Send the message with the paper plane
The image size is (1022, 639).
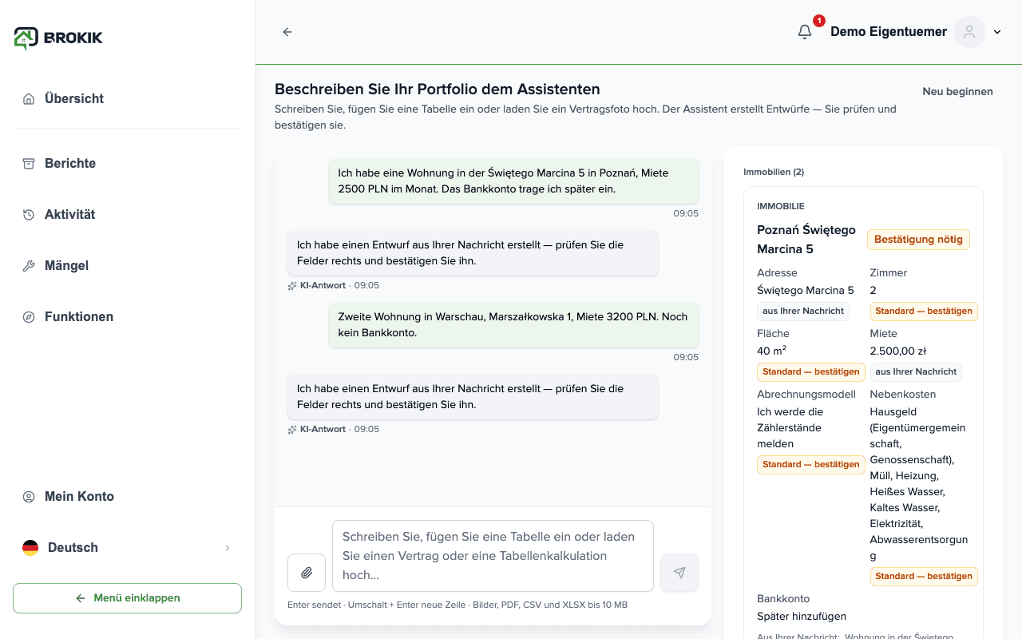(679, 573)
